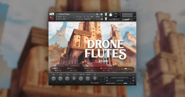Open the PAN knob dropdown arrow
This screenshot has height=97, width=185.
coord(90,74)
